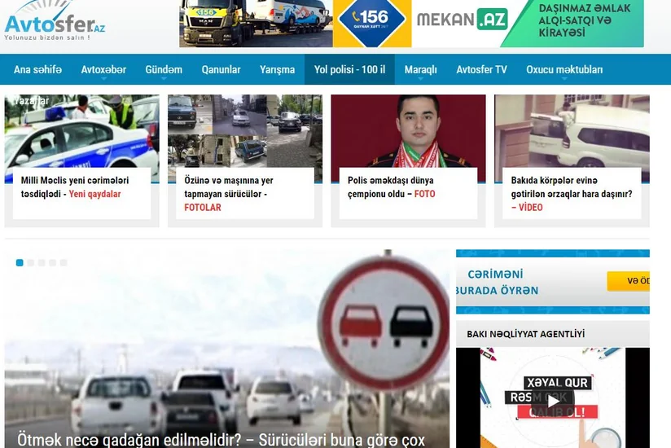Image resolution: width=671 pixels, height=448 pixels.
Task: Open the Mekan.az advertisement banner
Action: tap(528, 23)
